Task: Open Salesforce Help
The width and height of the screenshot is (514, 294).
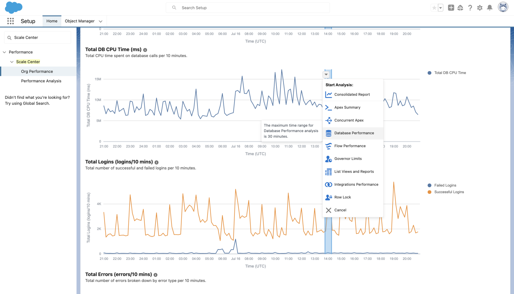Action: 470,8
